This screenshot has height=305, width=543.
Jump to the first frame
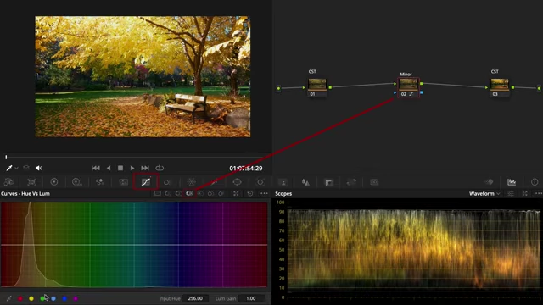96,168
